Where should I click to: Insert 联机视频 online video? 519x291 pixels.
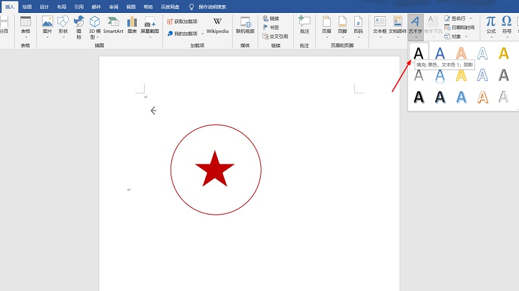click(245, 26)
